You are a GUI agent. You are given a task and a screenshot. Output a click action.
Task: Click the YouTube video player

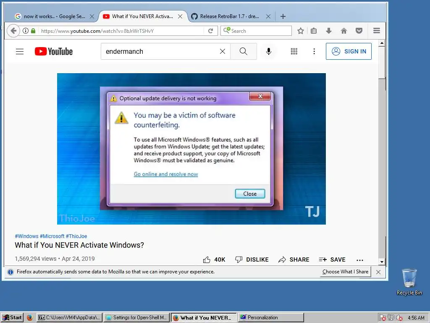coord(191,148)
